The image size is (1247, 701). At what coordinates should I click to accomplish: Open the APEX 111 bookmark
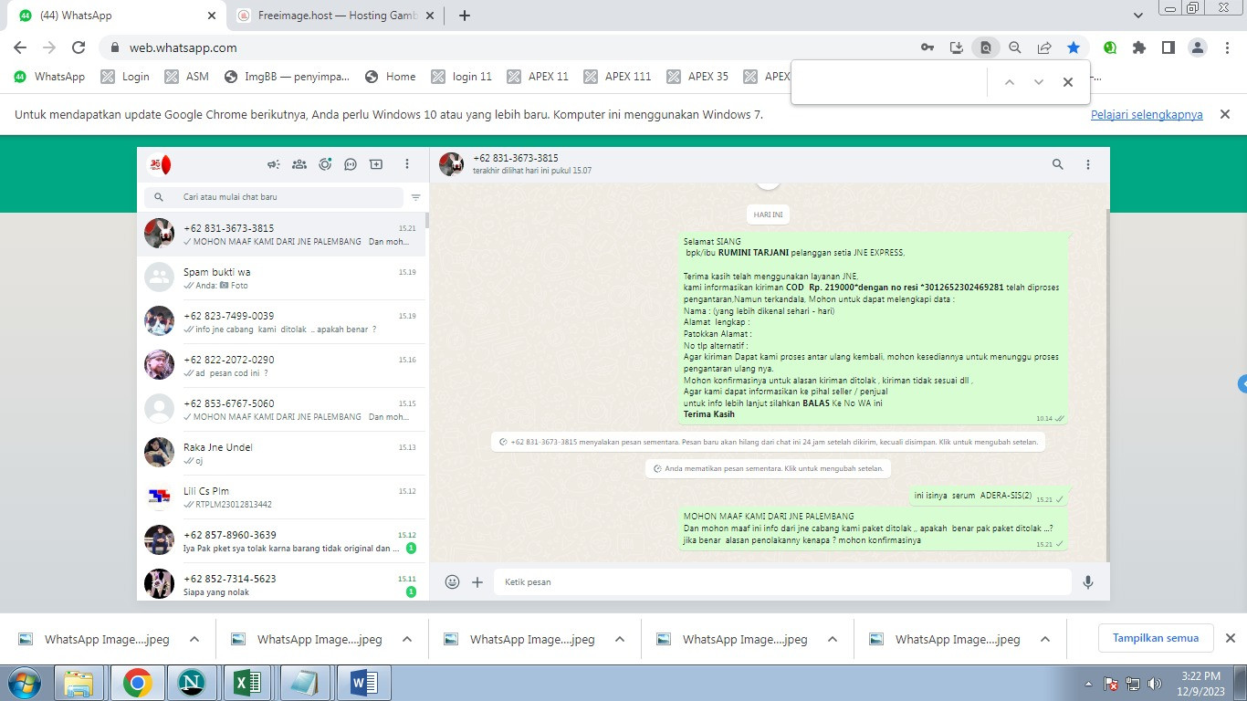click(x=618, y=77)
